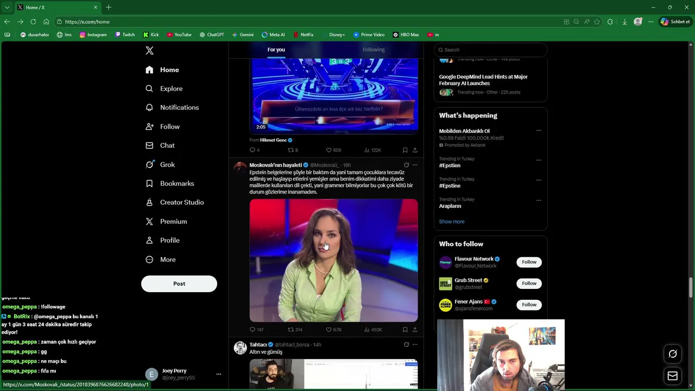Screen dimensions: 695x391
Task: Add page to favorites with star icon
Action: (597, 22)
